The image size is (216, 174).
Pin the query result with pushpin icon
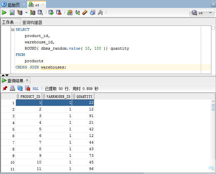point(5,88)
